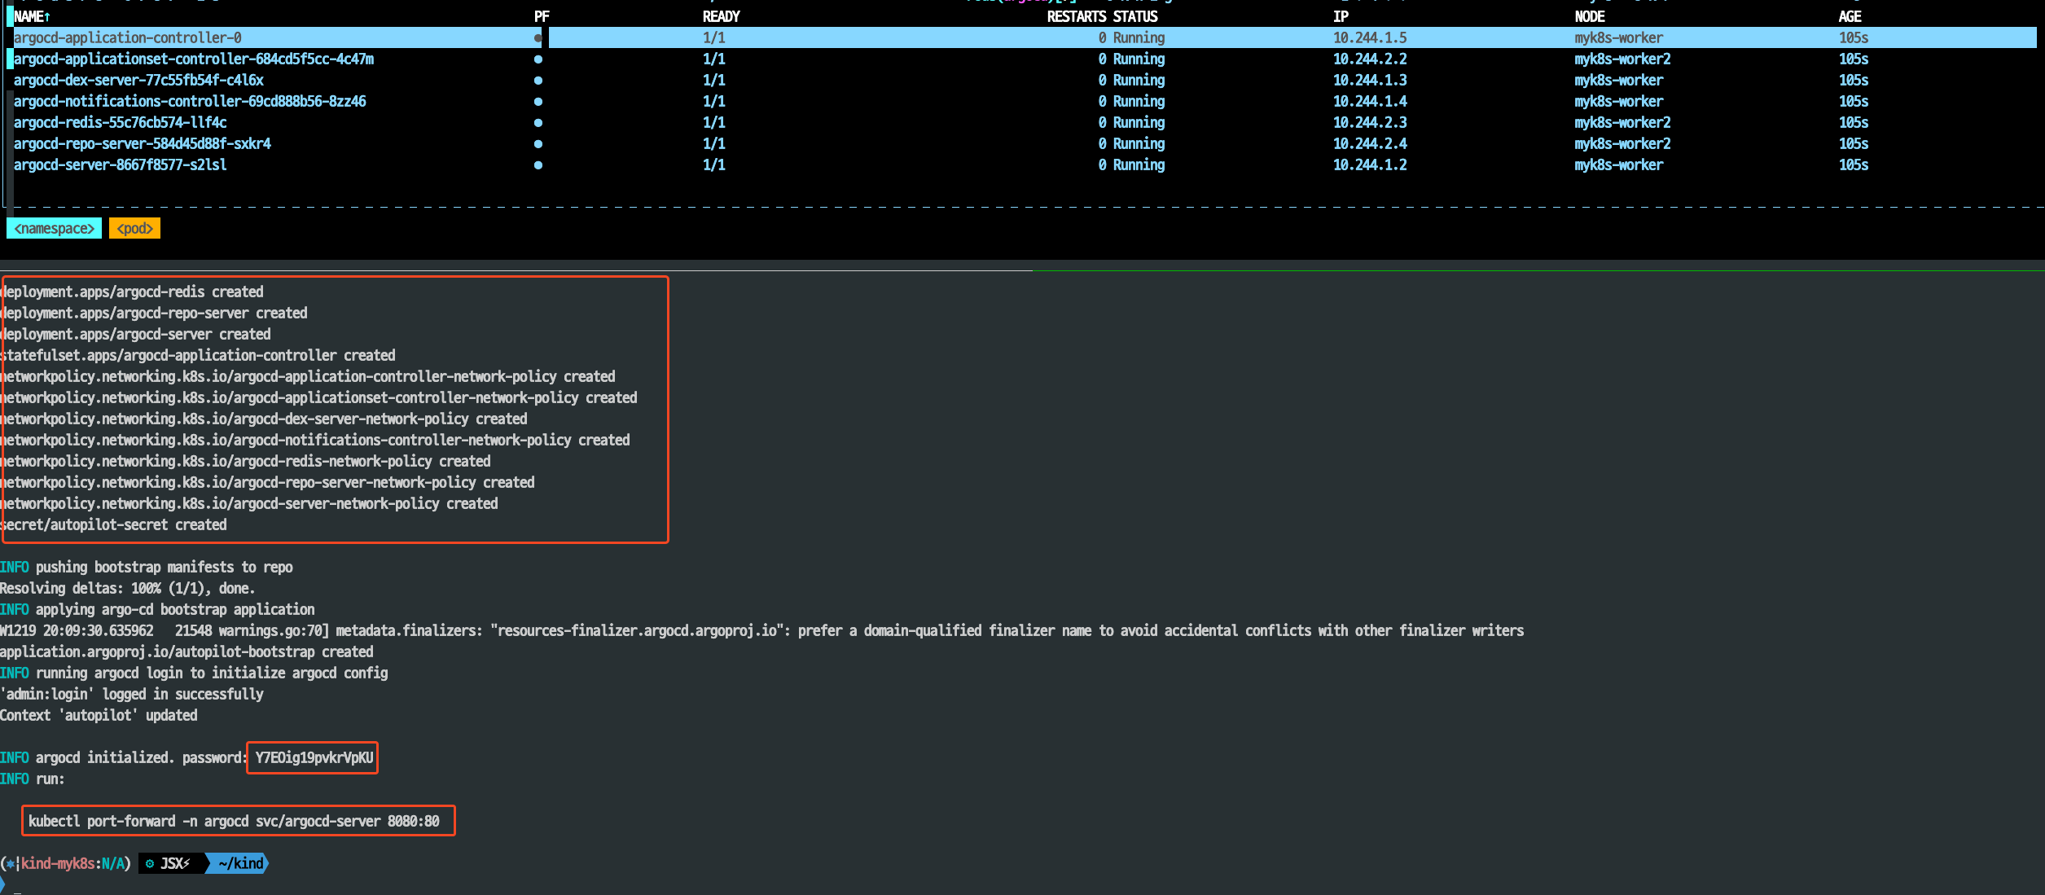Click the STATUS column header
The width and height of the screenshot is (2045, 895).
tap(1135, 16)
